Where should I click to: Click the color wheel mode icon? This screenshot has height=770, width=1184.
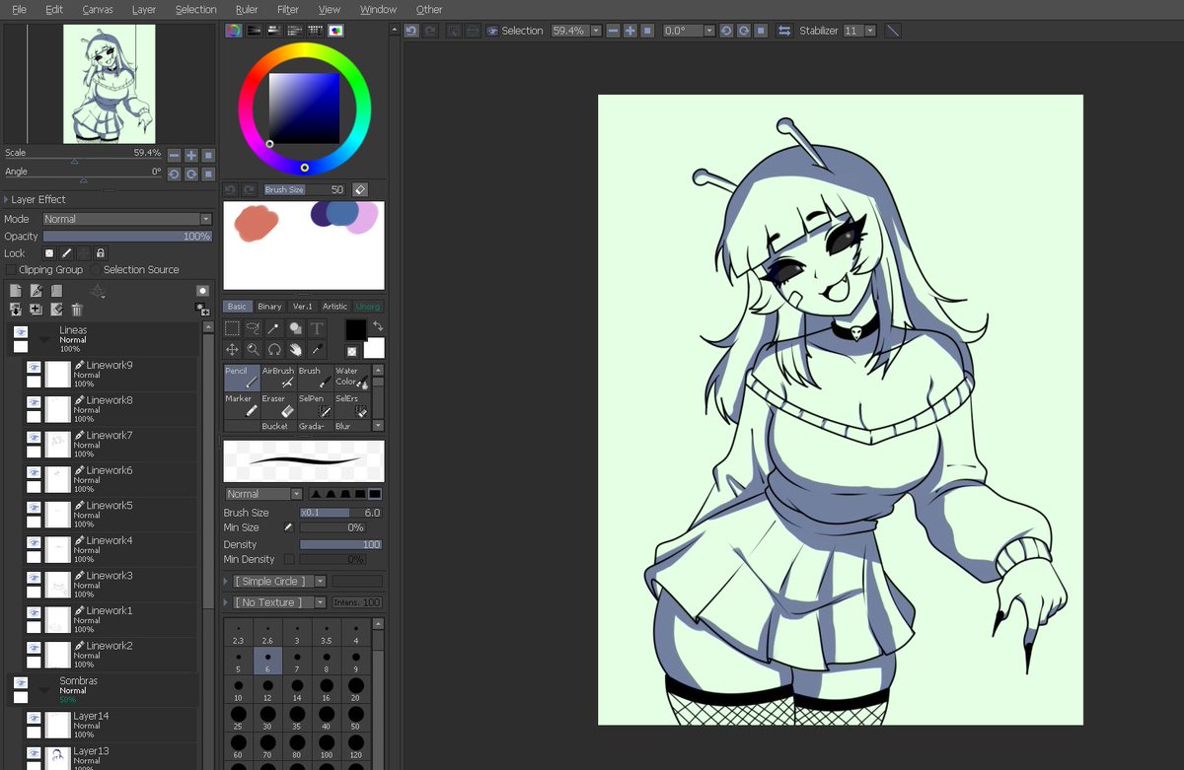[233, 31]
